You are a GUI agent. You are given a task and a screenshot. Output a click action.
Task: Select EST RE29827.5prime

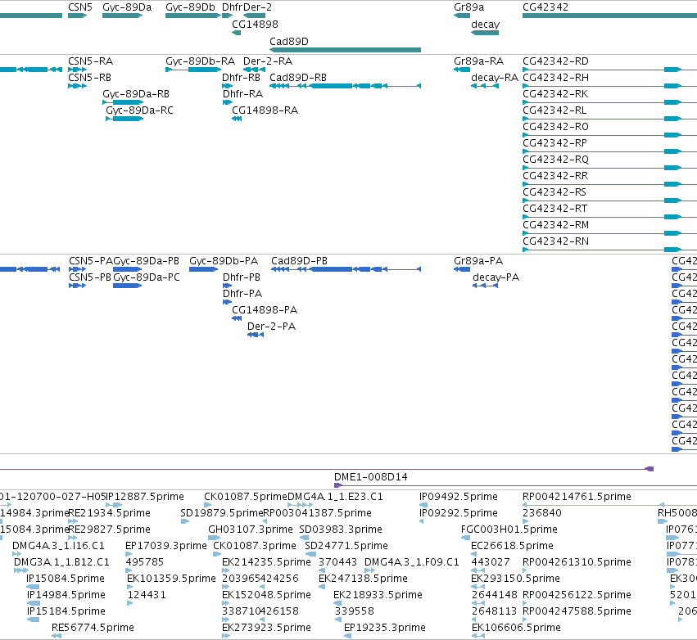tap(110, 530)
